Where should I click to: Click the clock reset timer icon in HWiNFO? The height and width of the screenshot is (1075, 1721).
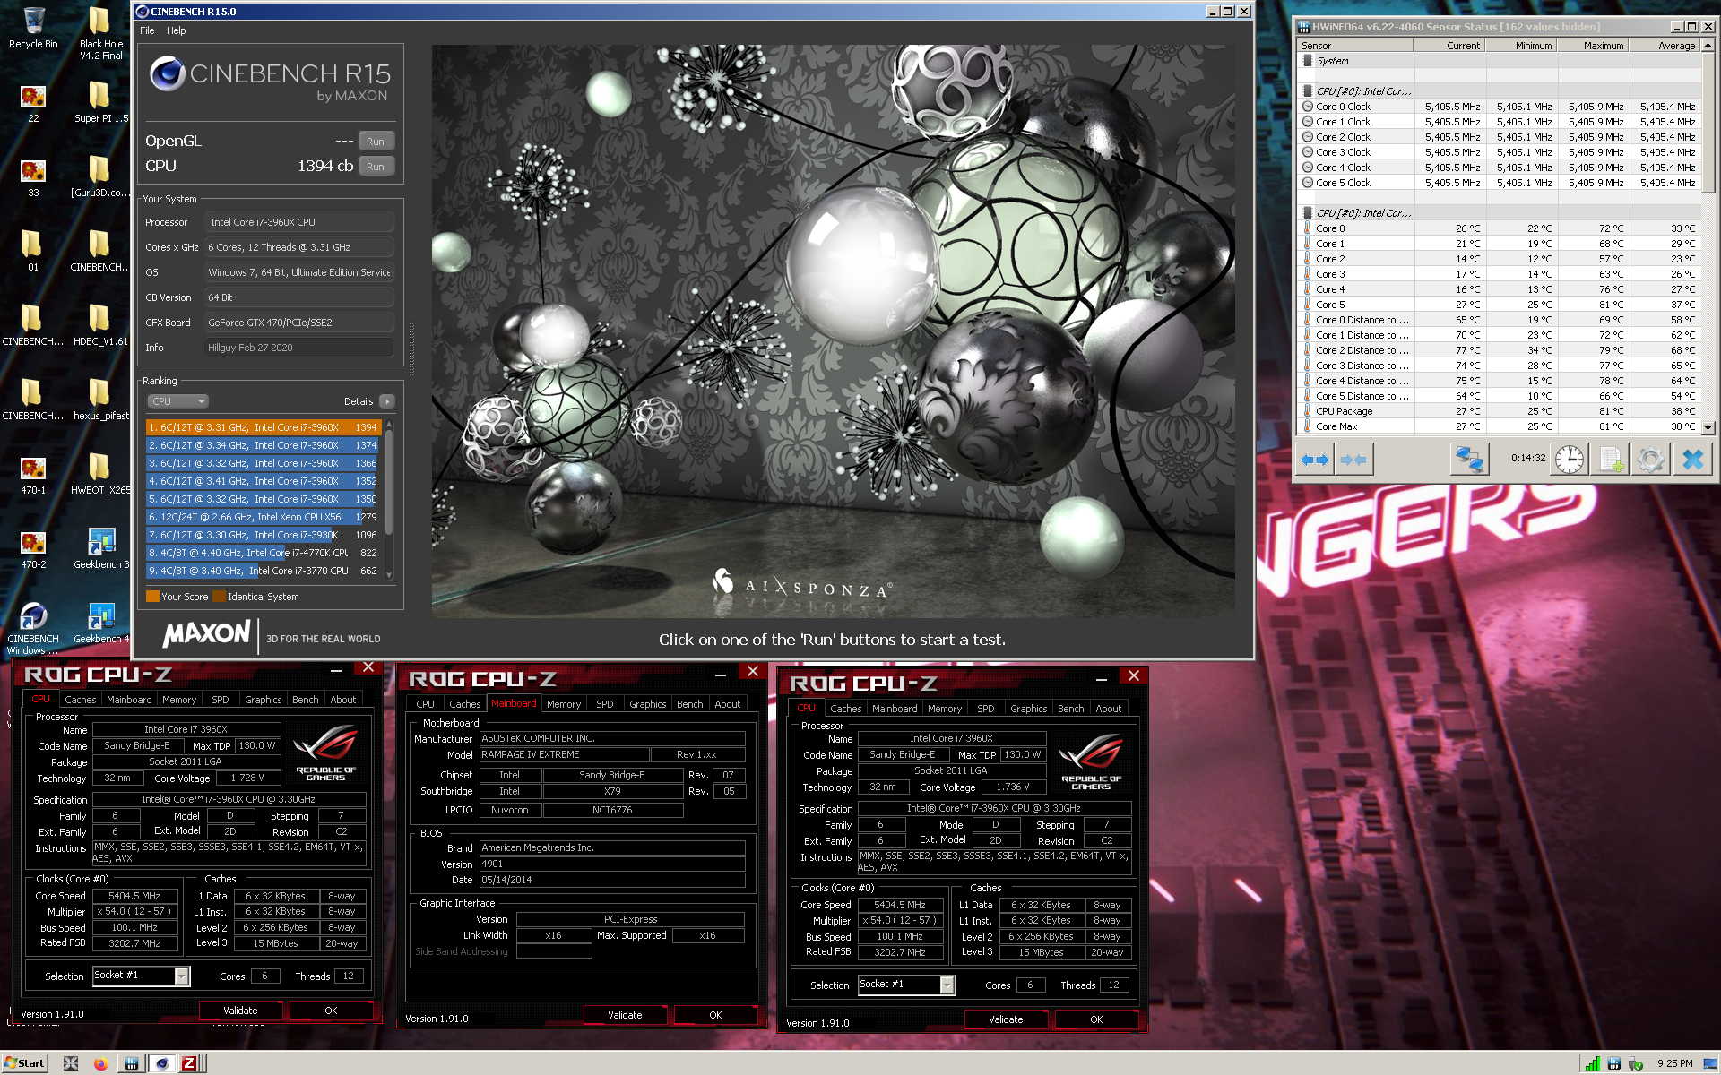point(1569,460)
